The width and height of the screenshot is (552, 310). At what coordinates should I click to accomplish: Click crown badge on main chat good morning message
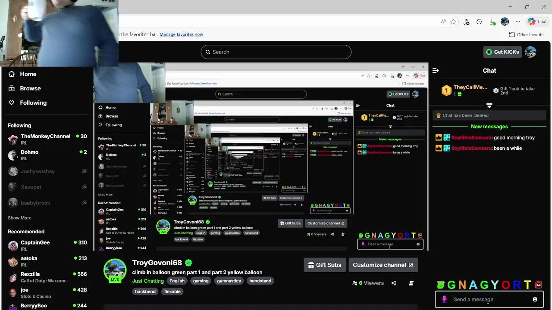439,138
